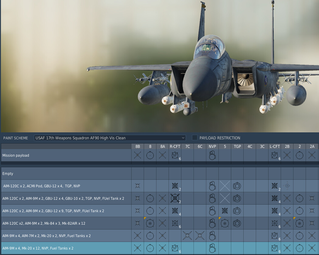Click ACMI Pod row's TGP pod icon
The image size is (319, 255).
pyautogui.click(x=237, y=186)
